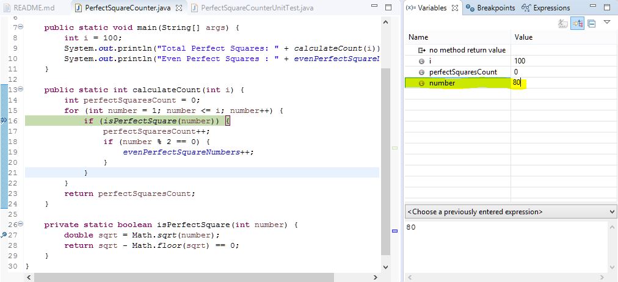Close the Variables view tab
This screenshot has width=618, height=282.
pos(455,8)
